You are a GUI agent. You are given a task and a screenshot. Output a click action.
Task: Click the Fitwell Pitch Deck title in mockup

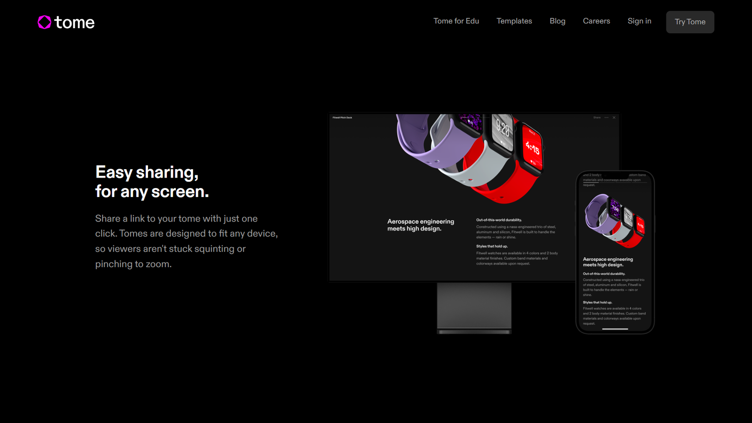[x=342, y=117]
